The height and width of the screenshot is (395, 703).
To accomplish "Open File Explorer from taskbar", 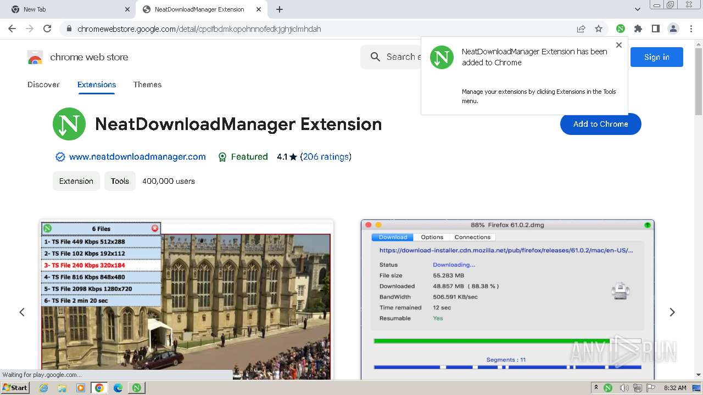I will pos(62,388).
